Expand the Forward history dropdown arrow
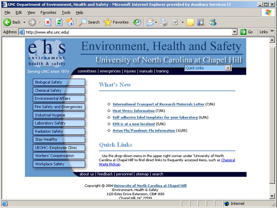277x208 pixels. pyautogui.click(x=40, y=23)
